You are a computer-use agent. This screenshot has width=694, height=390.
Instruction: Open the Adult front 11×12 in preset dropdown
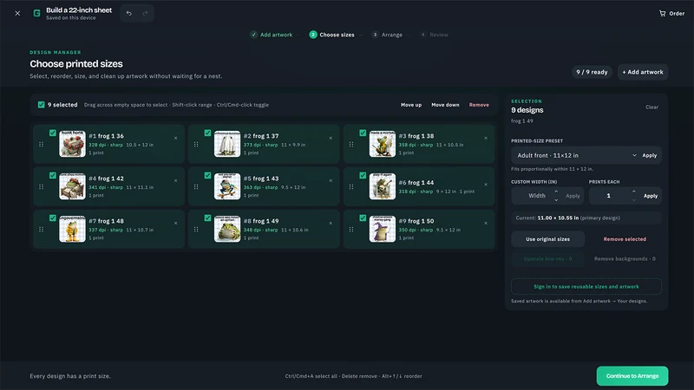pyautogui.click(x=576, y=155)
